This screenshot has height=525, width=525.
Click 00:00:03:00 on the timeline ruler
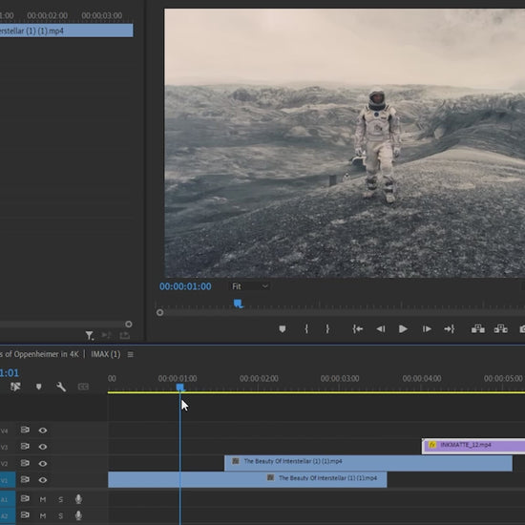[340, 378]
